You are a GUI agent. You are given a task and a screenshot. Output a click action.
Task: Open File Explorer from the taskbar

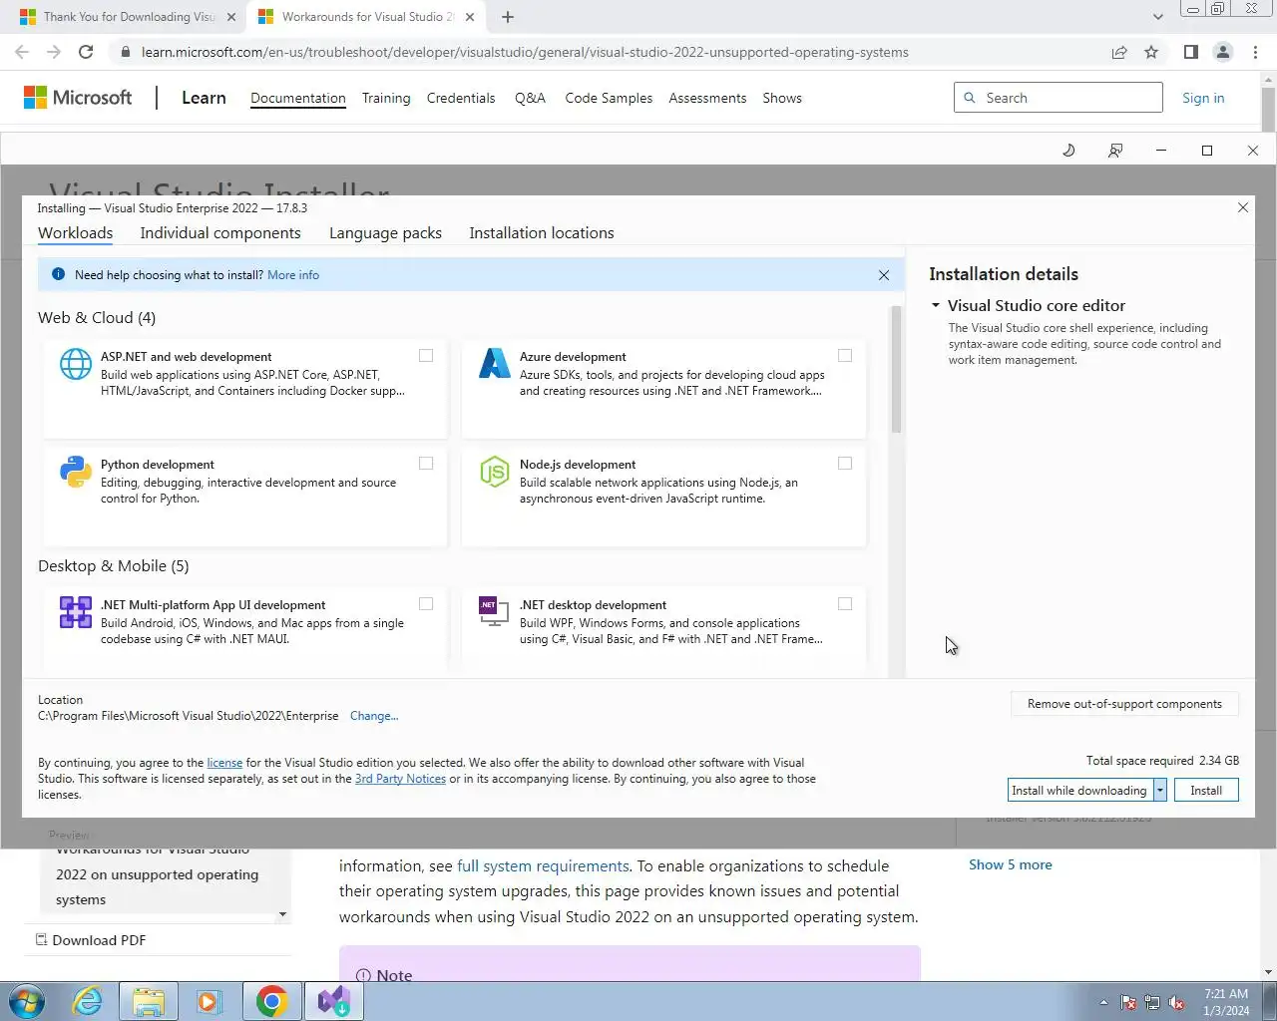point(149,1001)
